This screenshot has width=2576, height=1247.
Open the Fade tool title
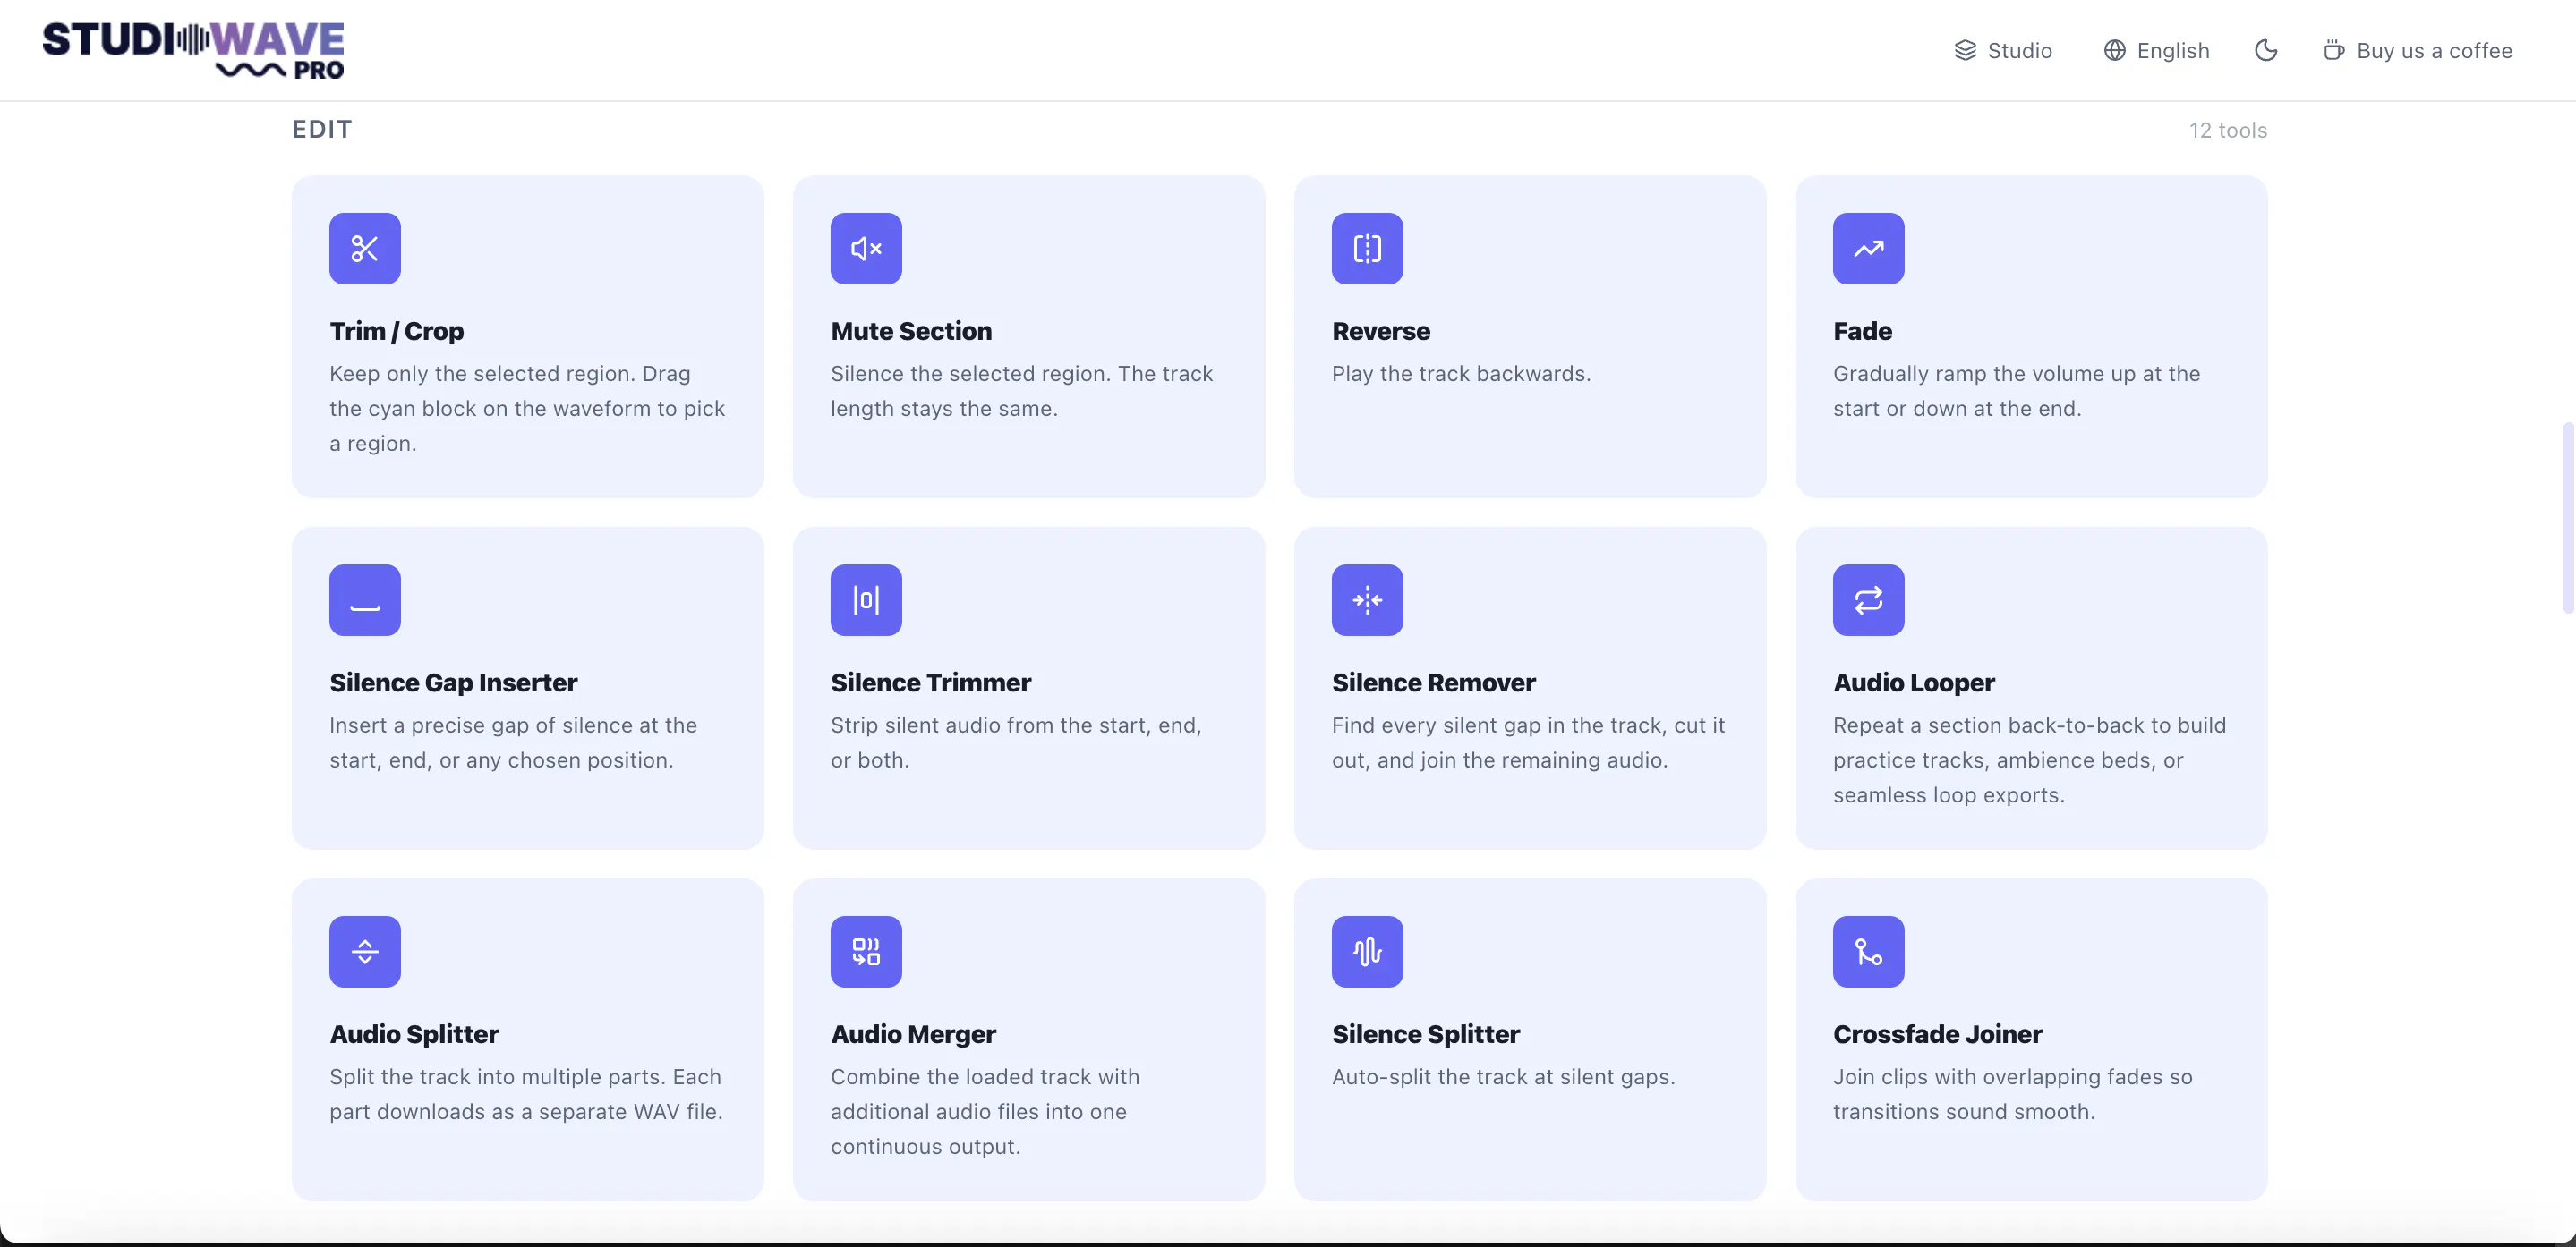click(x=1862, y=331)
